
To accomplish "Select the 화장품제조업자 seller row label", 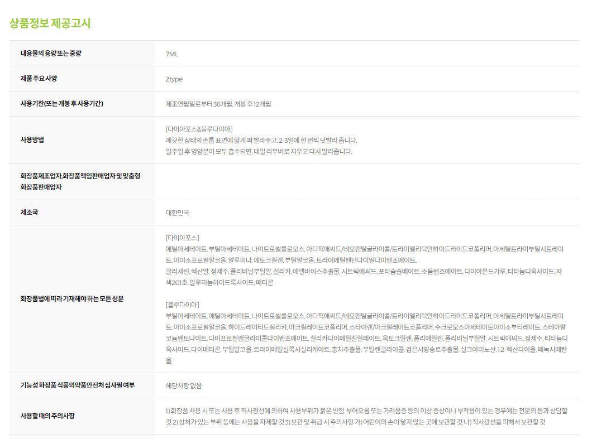I will click(80, 181).
